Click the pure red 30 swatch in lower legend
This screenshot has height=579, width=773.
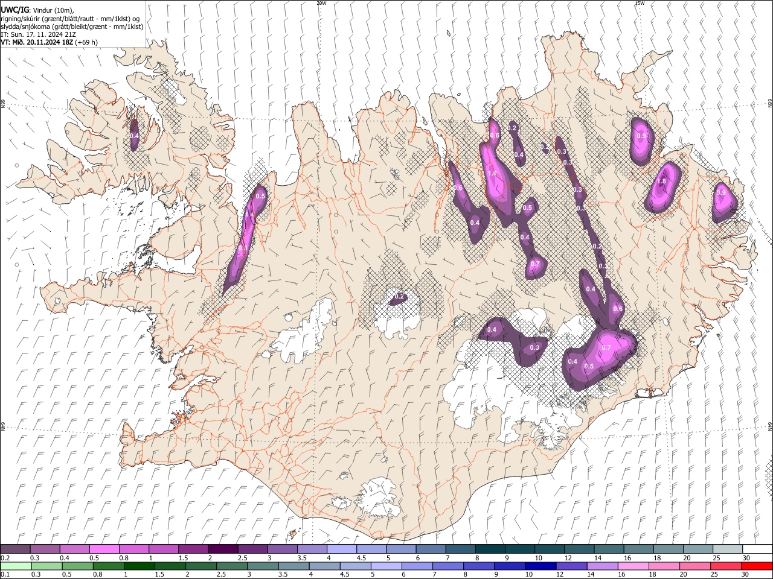click(757, 566)
